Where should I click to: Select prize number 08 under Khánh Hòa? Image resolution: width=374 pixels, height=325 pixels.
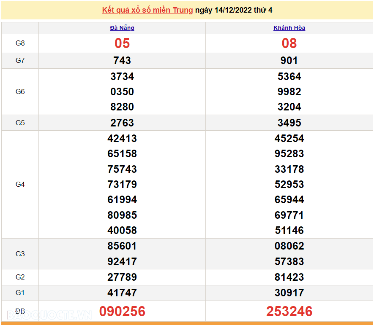(x=289, y=43)
